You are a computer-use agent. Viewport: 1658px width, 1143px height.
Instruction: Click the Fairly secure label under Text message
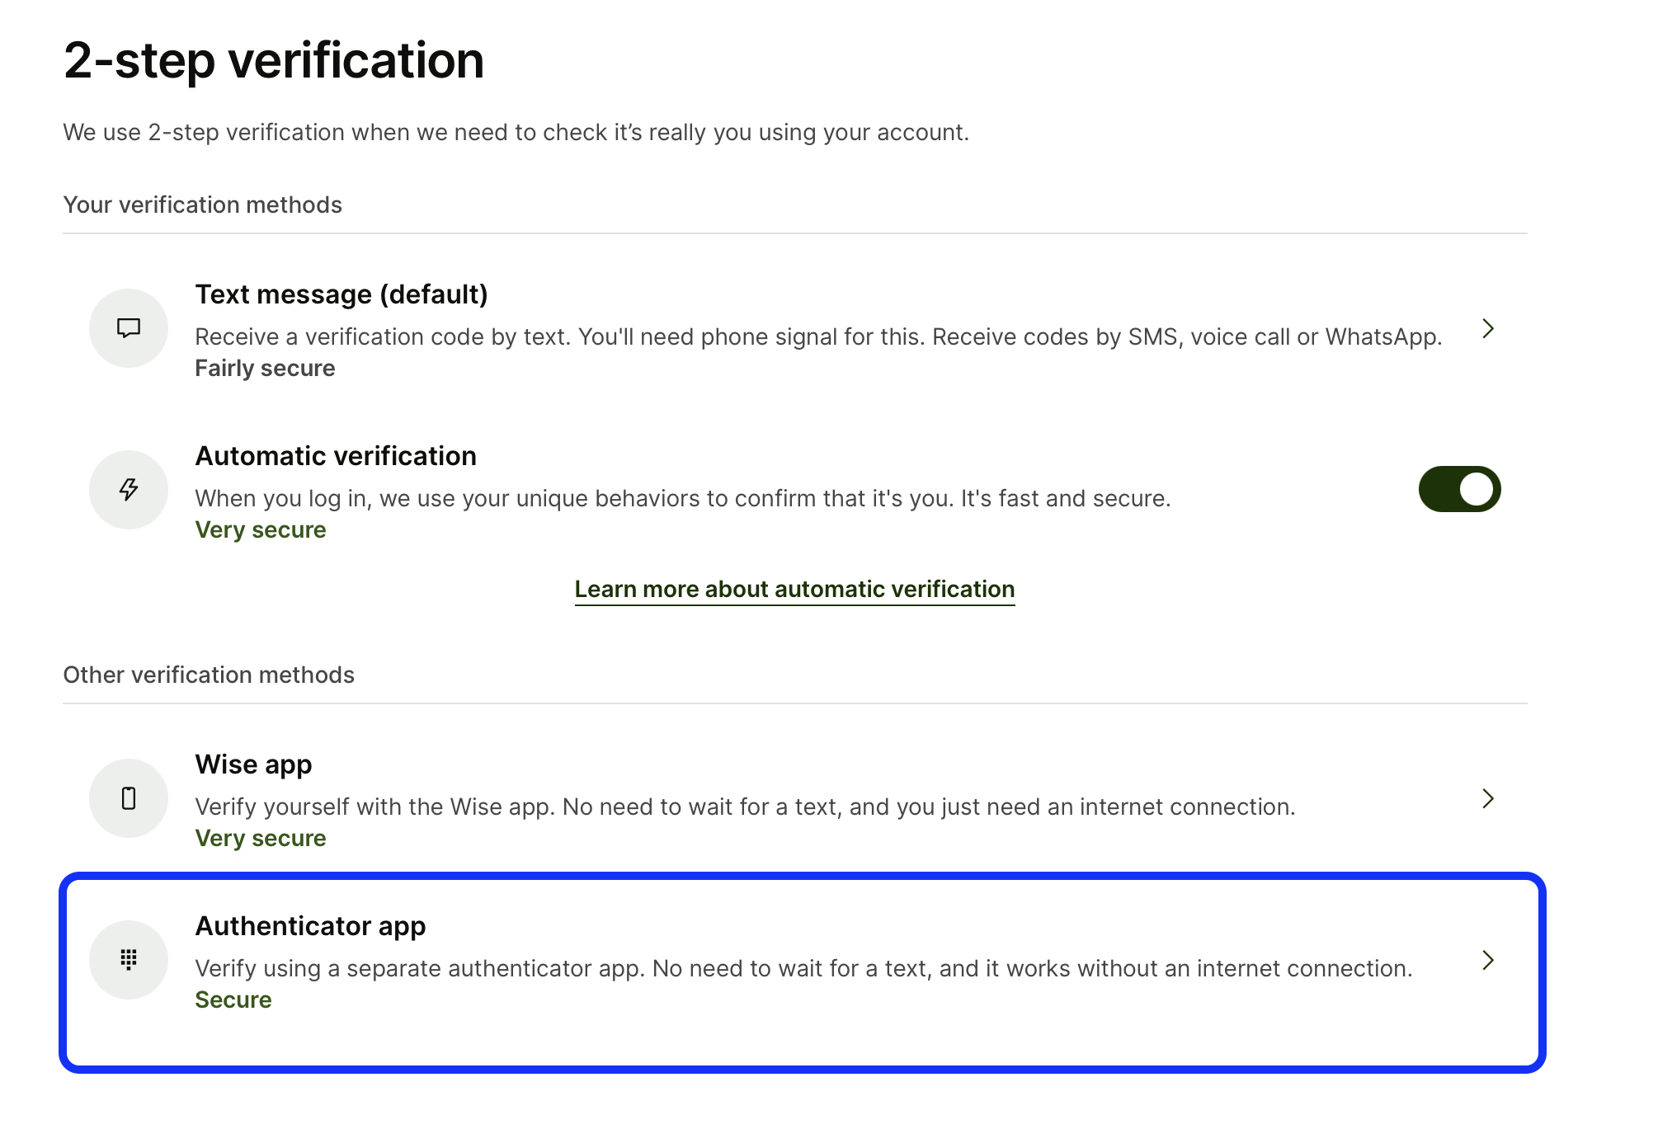265,368
